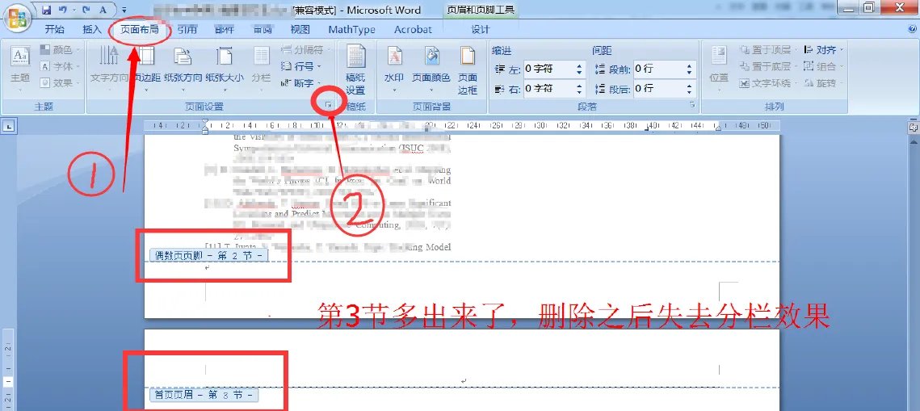Expand theme 字体 dropdown

[x=60, y=67]
